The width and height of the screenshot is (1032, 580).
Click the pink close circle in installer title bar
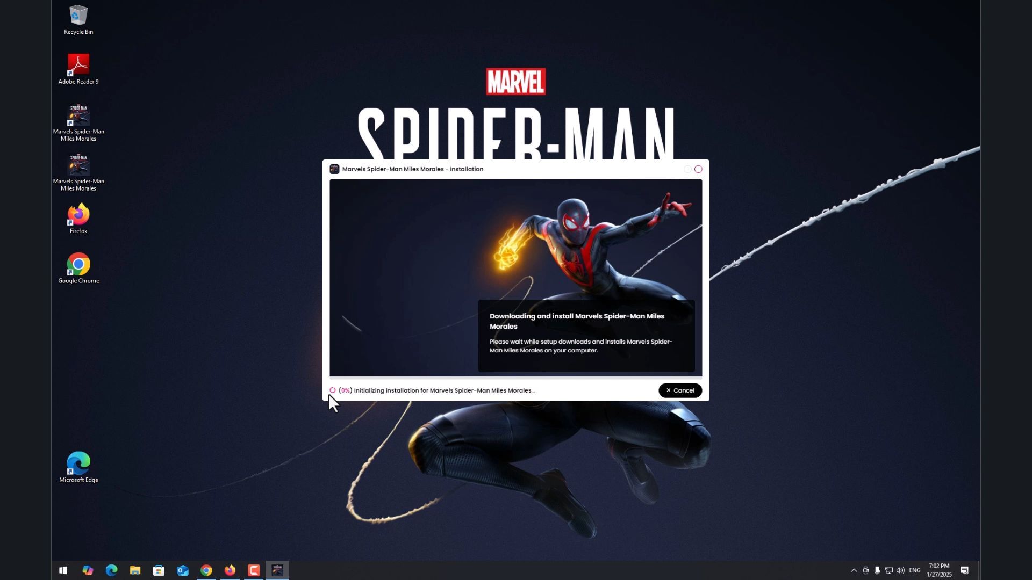tap(698, 169)
